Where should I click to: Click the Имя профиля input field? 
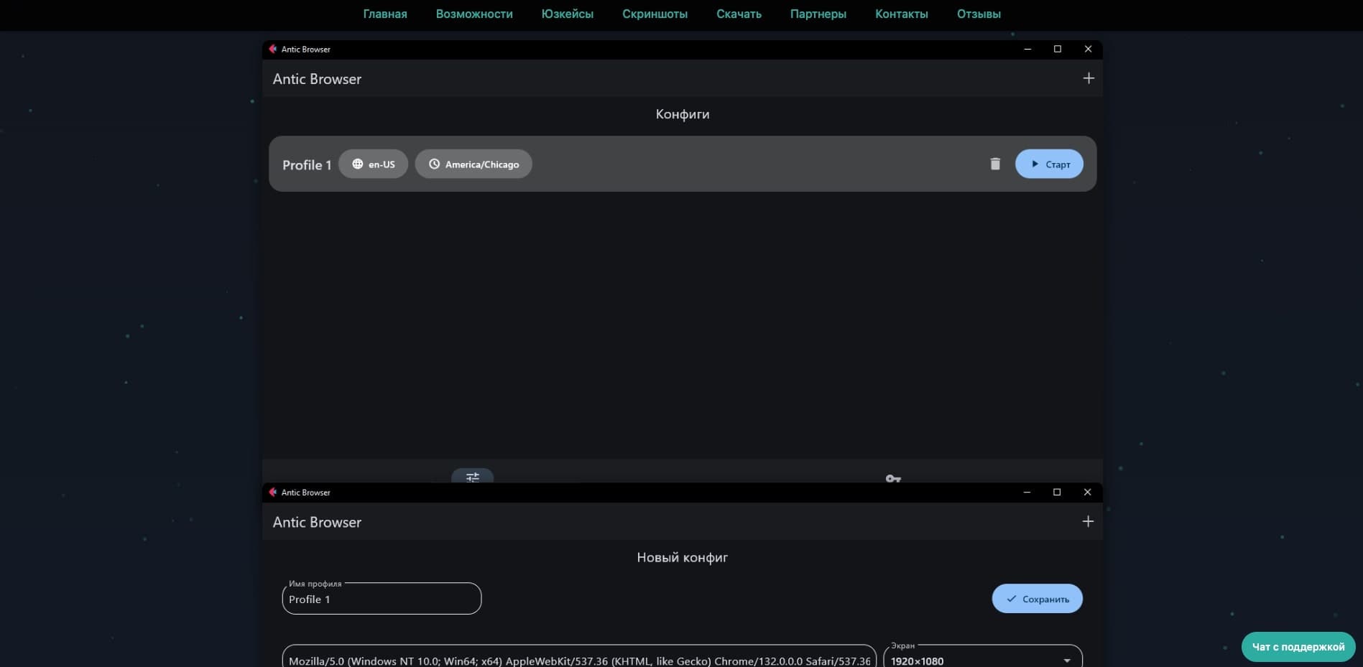pos(381,600)
